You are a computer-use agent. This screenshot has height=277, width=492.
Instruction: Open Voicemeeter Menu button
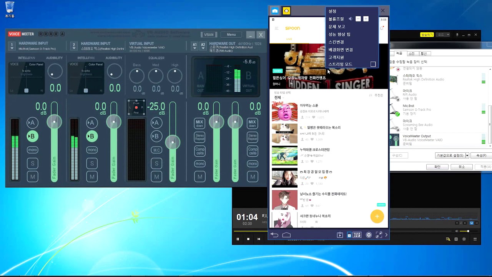(231, 35)
